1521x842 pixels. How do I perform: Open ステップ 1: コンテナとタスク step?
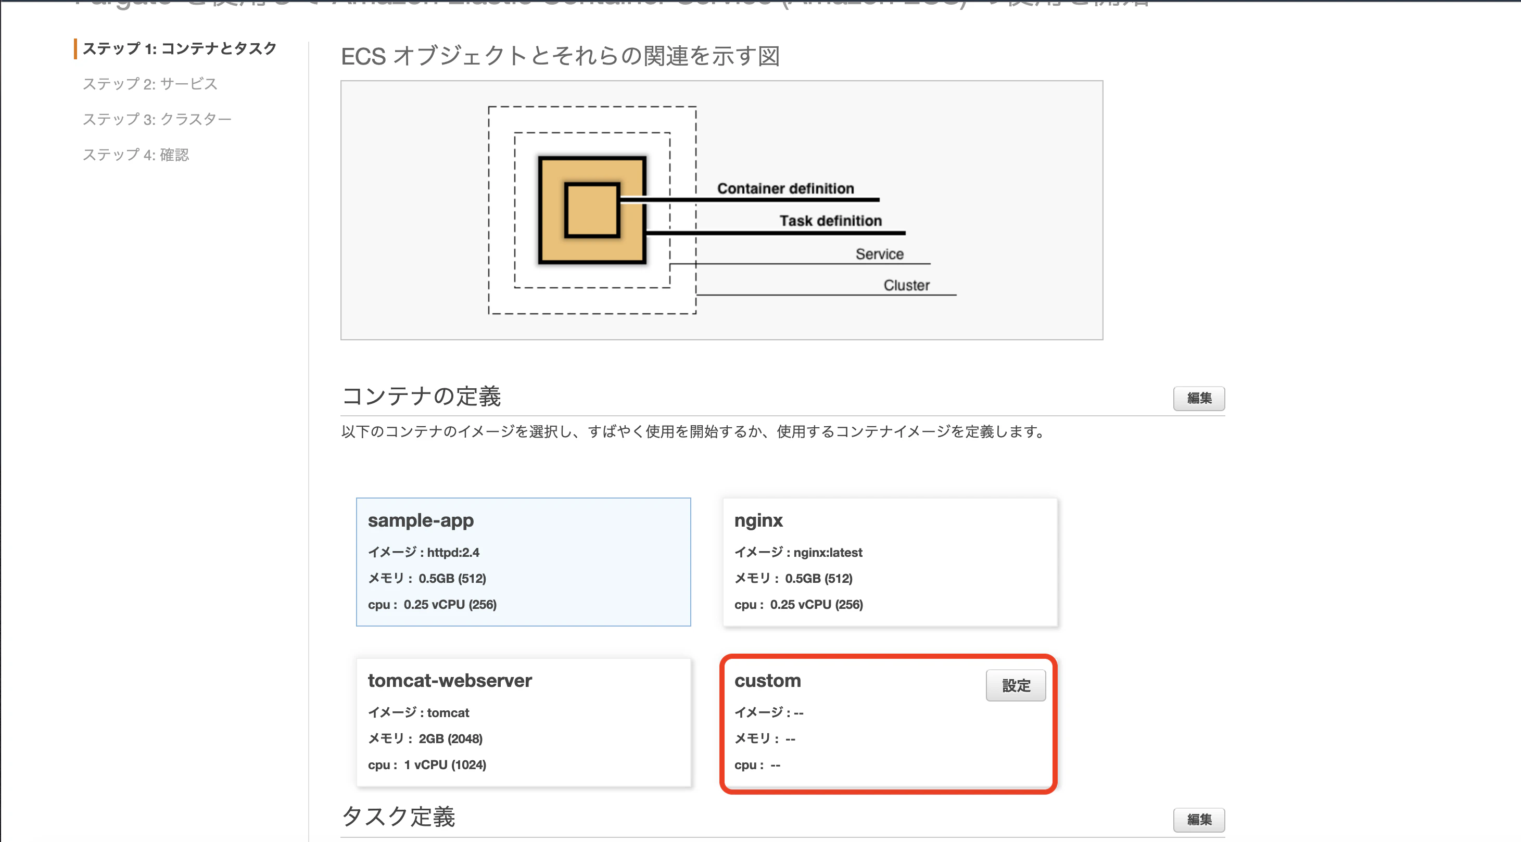click(x=180, y=48)
